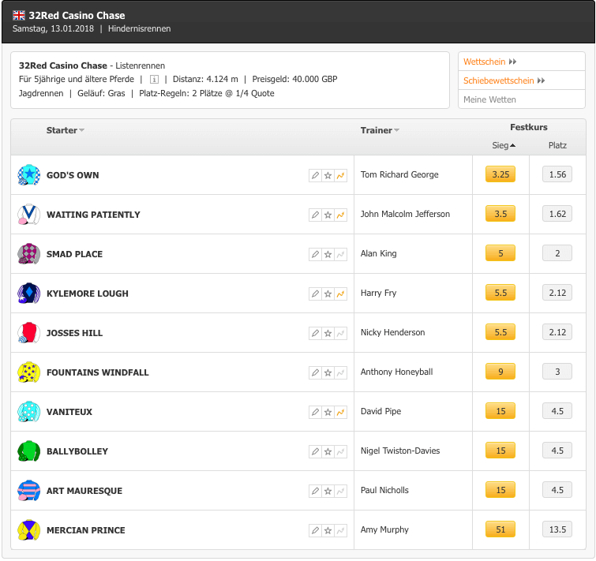Click the info icon in race details
Screen dimensions: 596x561
[x=154, y=80]
